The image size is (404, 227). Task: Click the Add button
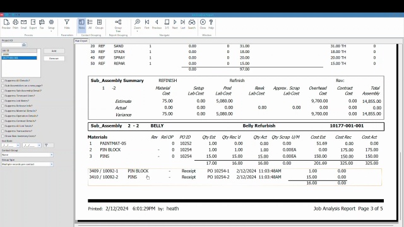tap(54, 51)
